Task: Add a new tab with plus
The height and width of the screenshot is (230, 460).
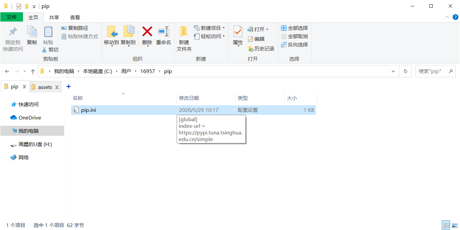Action: [68, 87]
